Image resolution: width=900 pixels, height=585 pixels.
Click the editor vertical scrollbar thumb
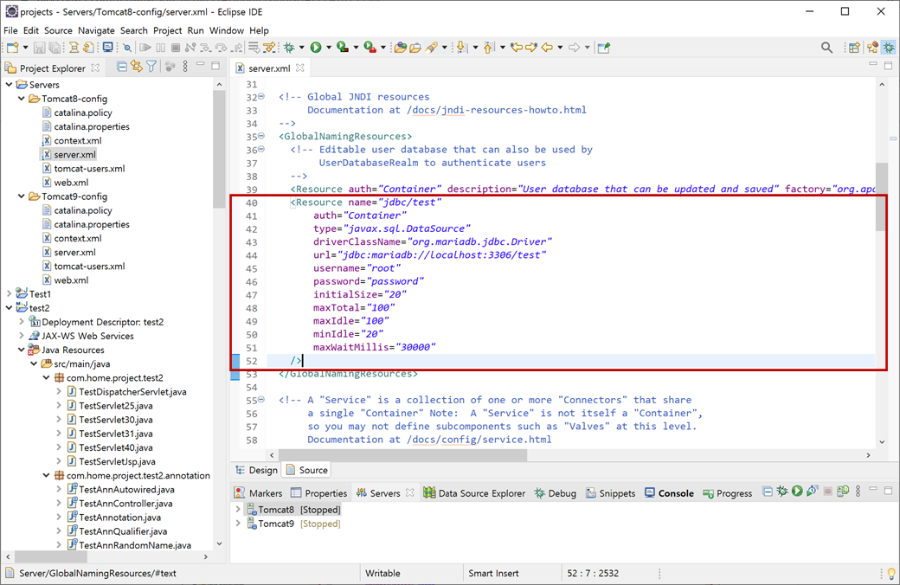click(x=882, y=197)
